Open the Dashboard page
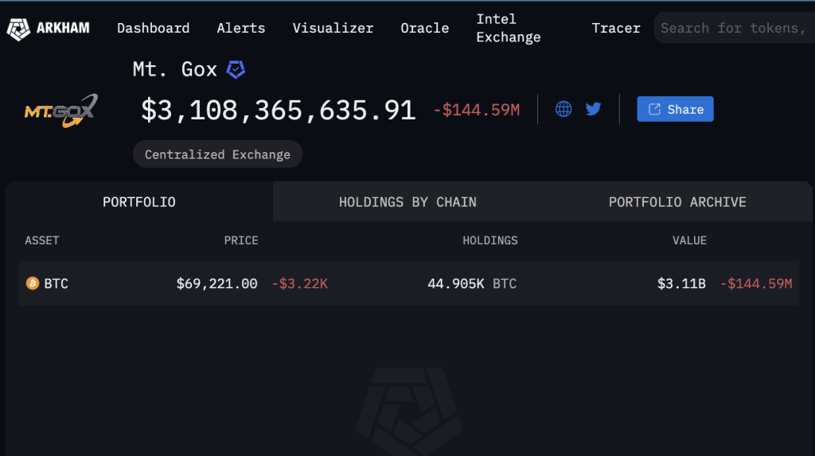The image size is (815, 456). pos(153,28)
